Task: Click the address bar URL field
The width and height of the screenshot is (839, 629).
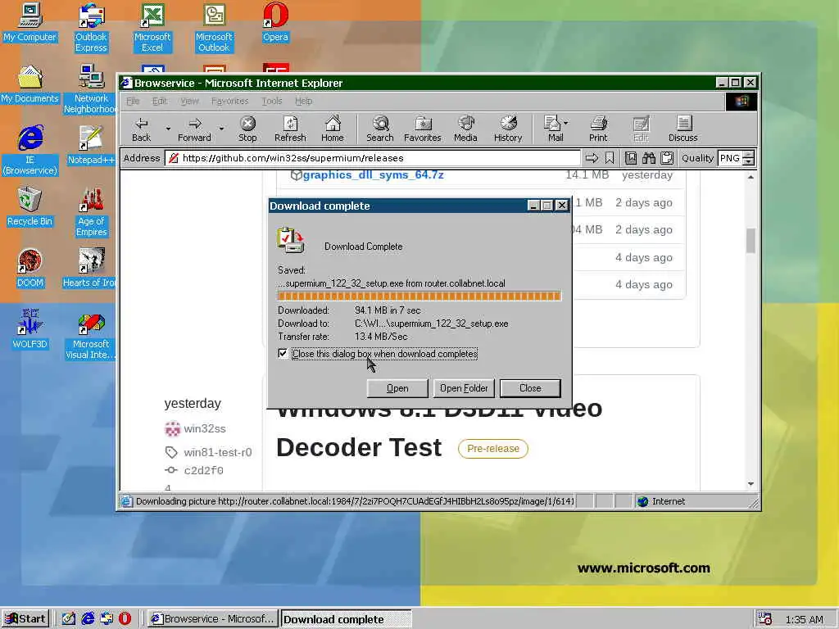Action: pyautogui.click(x=373, y=158)
